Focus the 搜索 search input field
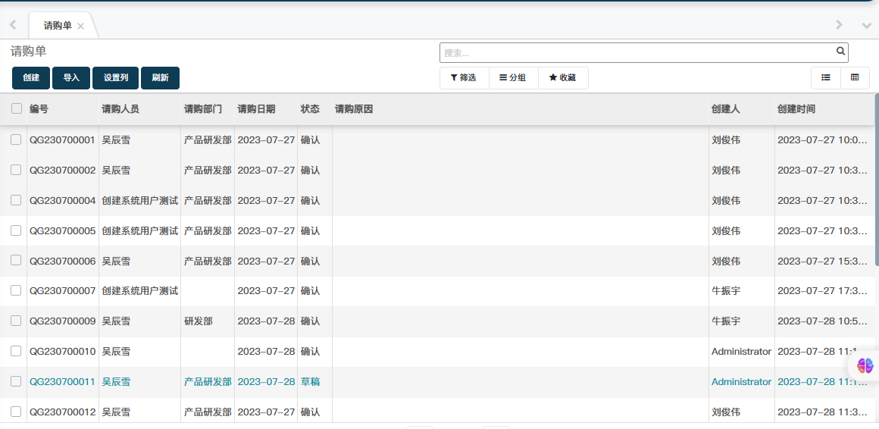 click(637, 52)
